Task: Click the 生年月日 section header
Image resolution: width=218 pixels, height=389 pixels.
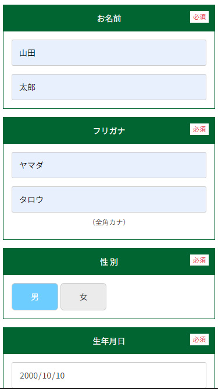Action: 109,341
